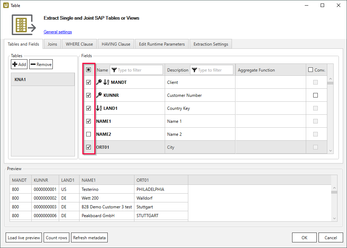
Task: Click the 'Testerino' preview cell
Action: coord(107,189)
